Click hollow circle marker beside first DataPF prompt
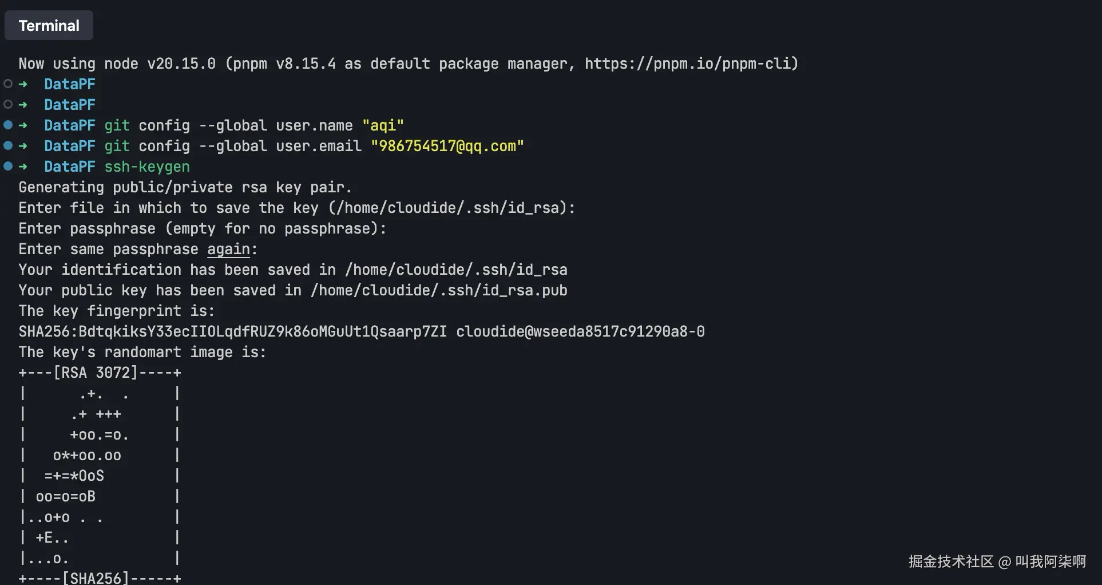The width and height of the screenshot is (1102, 585). coord(8,84)
